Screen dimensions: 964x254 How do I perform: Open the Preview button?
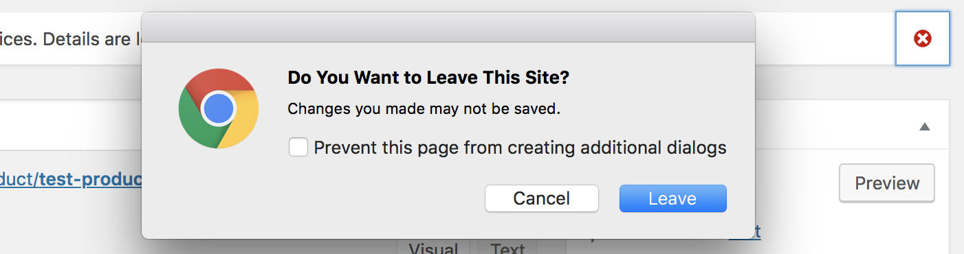point(887,183)
